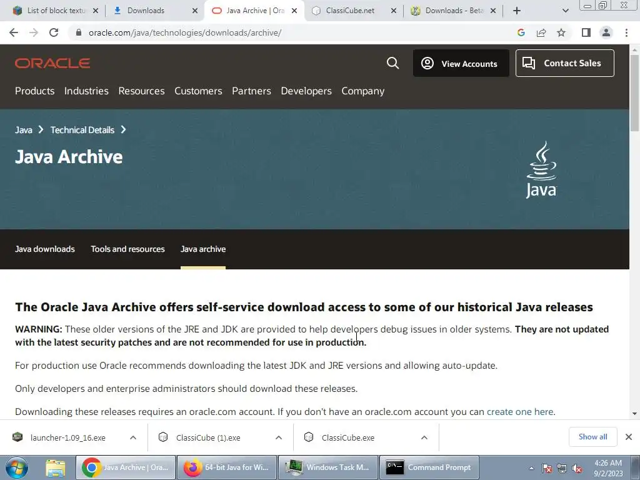640x480 pixels.
Task: Click the chevron after Technical Details breadcrumb
Action: tap(123, 129)
